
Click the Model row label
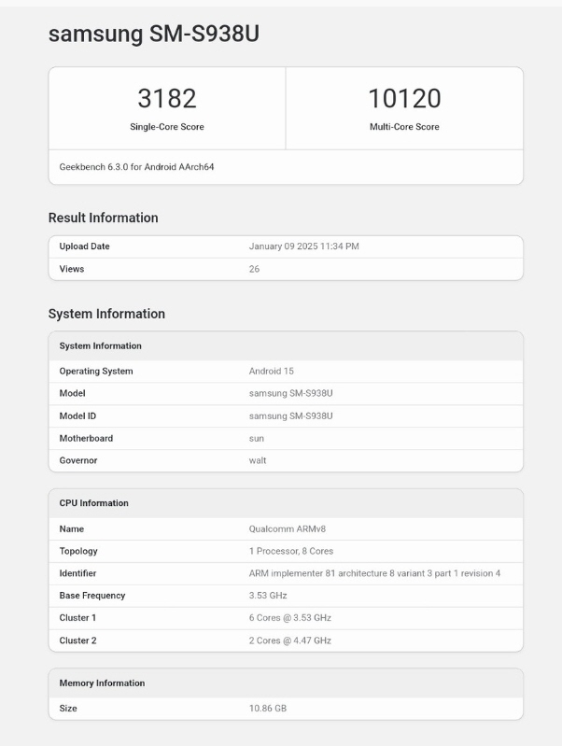click(x=72, y=393)
